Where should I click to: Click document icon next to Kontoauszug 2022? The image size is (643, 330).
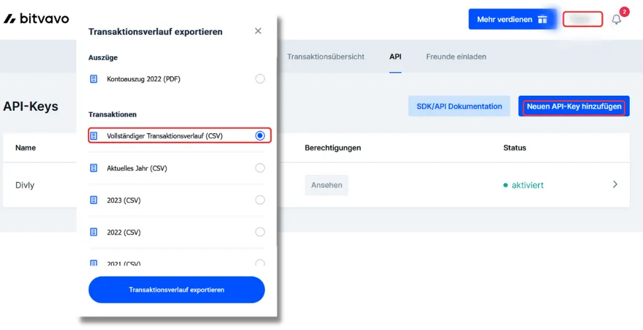[93, 79]
